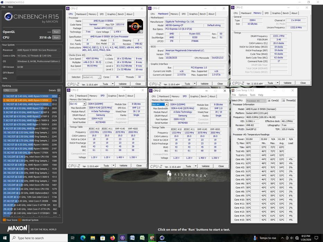323x242 pixels.
Task: Open the Socket #1 selection dropdown
Action: tap(91, 77)
